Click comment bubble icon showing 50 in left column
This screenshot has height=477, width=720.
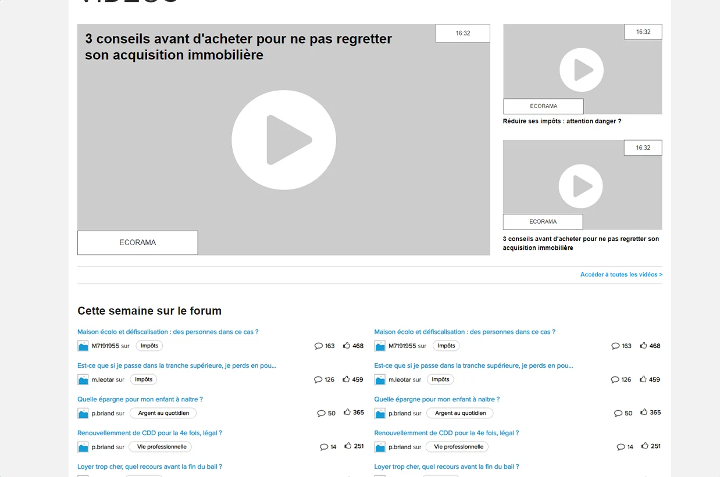point(321,413)
